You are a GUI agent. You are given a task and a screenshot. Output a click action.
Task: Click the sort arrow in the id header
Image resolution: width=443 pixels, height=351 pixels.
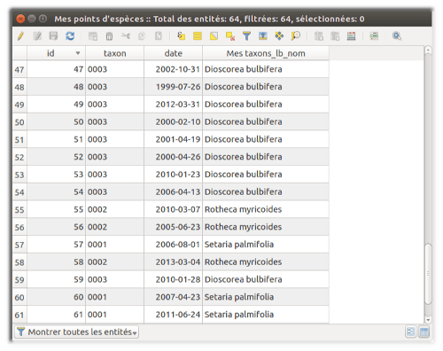pos(78,53)
